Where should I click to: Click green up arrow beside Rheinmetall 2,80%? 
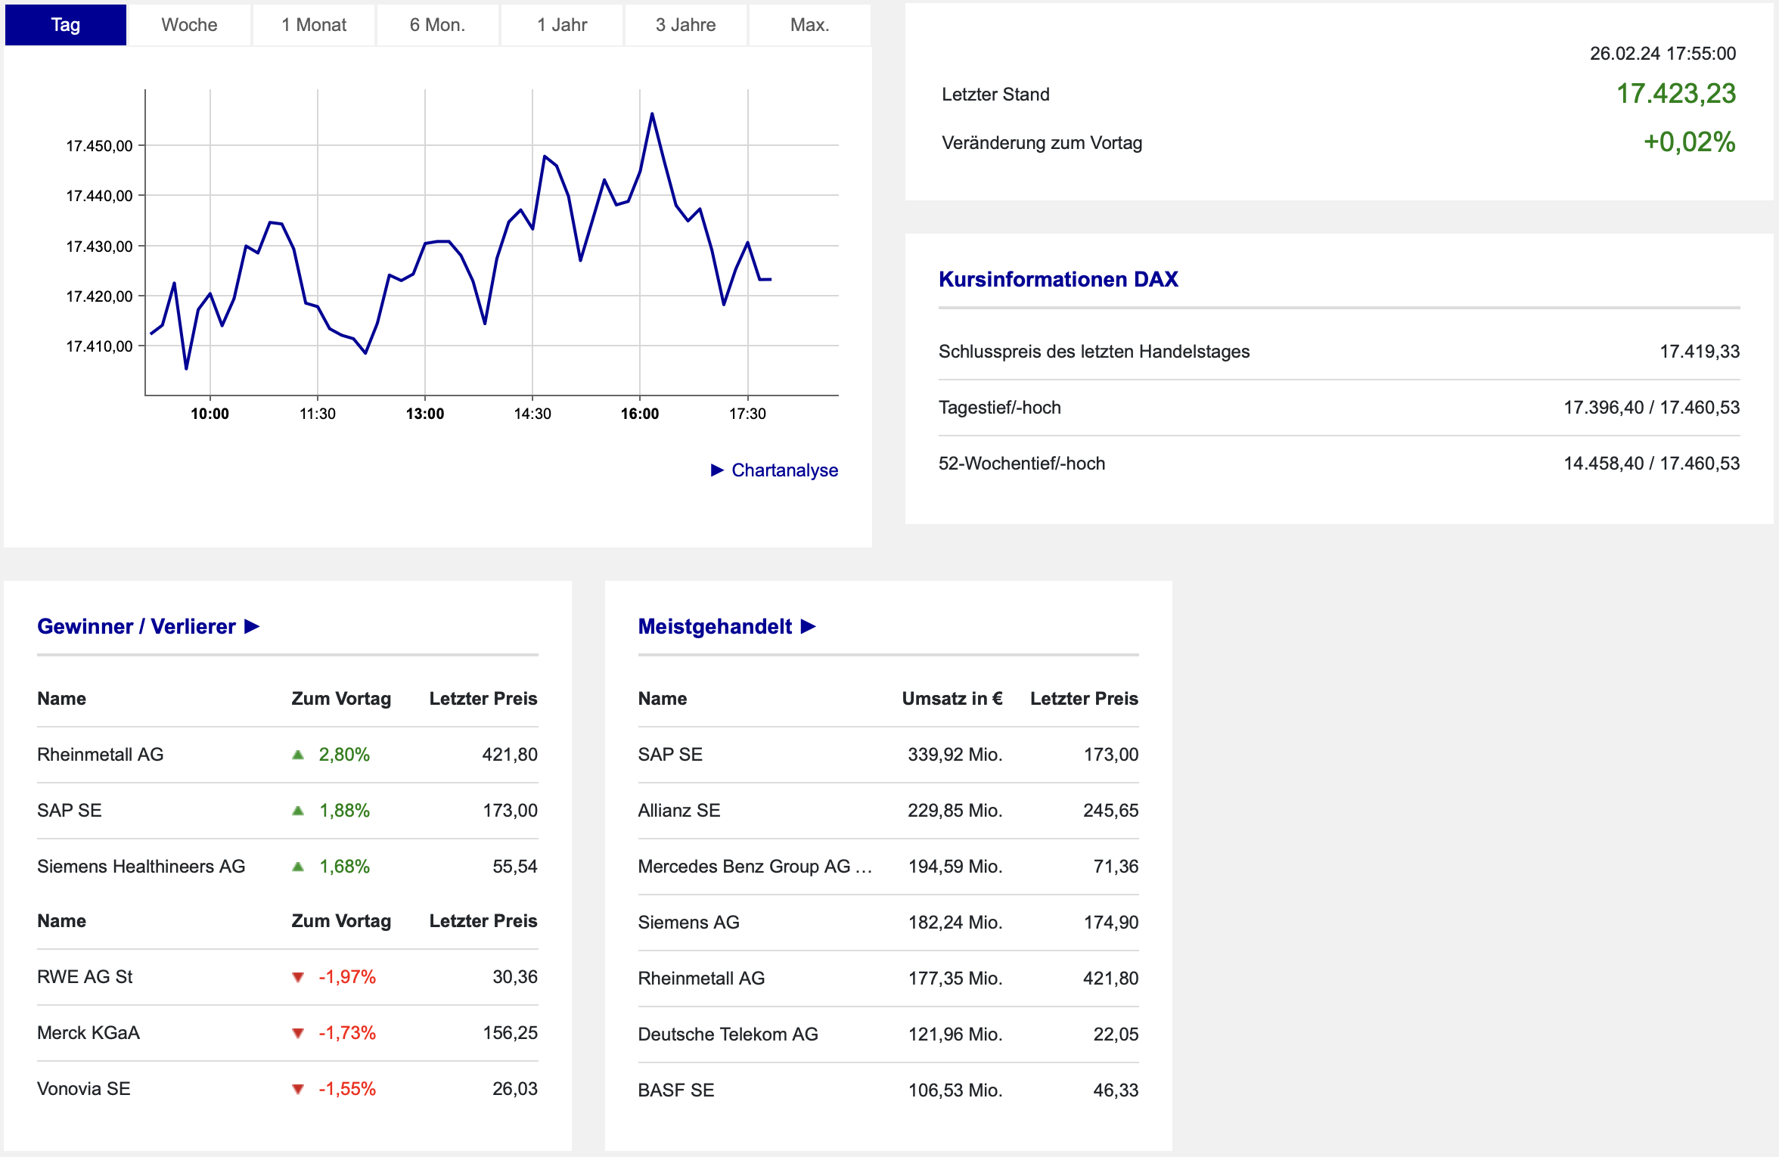coord(298,755)
